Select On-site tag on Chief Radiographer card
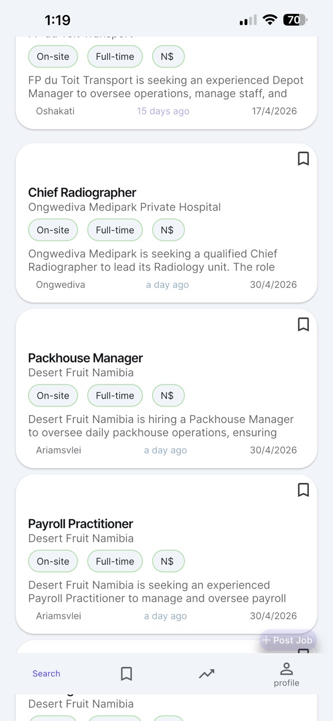333x721 pixels. 53,230
